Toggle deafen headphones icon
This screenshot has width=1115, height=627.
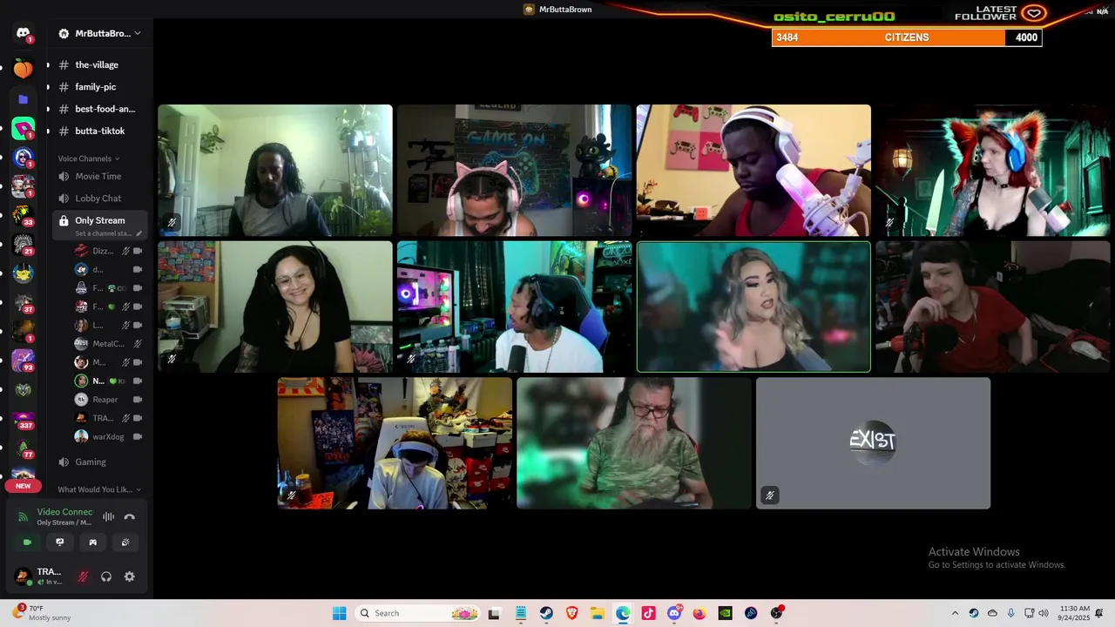click(106, 576)
